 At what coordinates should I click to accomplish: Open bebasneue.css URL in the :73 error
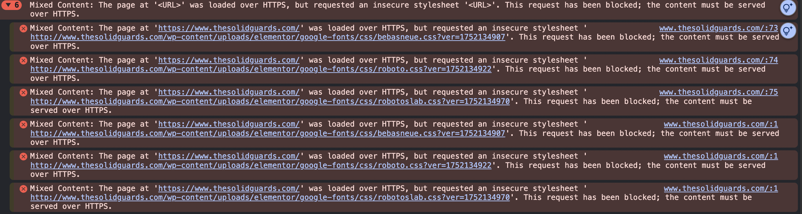click(x=268, y=37)
